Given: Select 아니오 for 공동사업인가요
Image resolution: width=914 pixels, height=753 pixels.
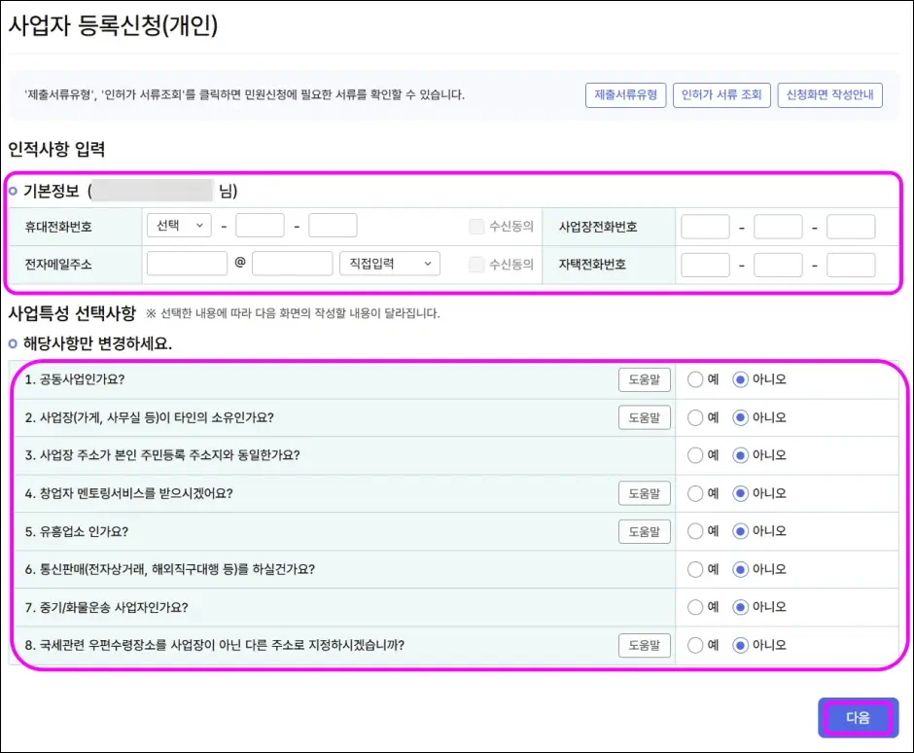Looking at the screenshot, I should pyautogui.click(x=740, y=379).
